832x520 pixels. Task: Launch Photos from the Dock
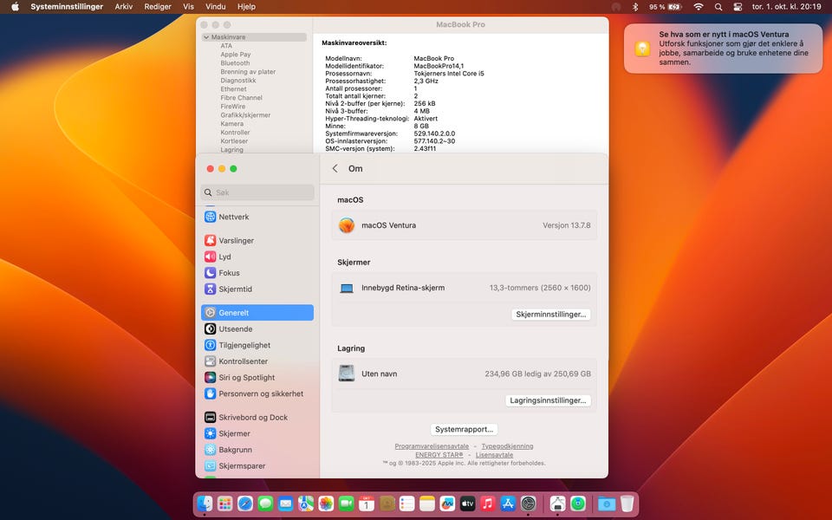tap(326, 503)
